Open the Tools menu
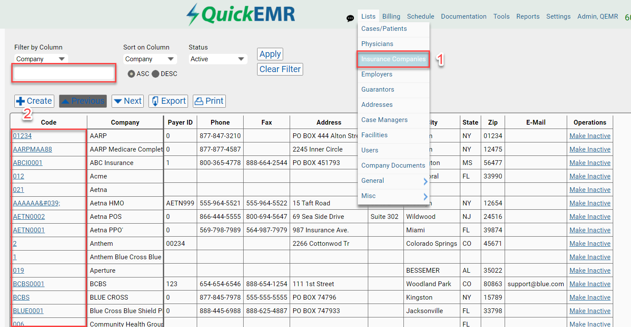Screen dimensions: 631x327 tap(501, 17)
